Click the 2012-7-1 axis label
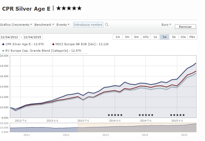 tap(21, 120)
